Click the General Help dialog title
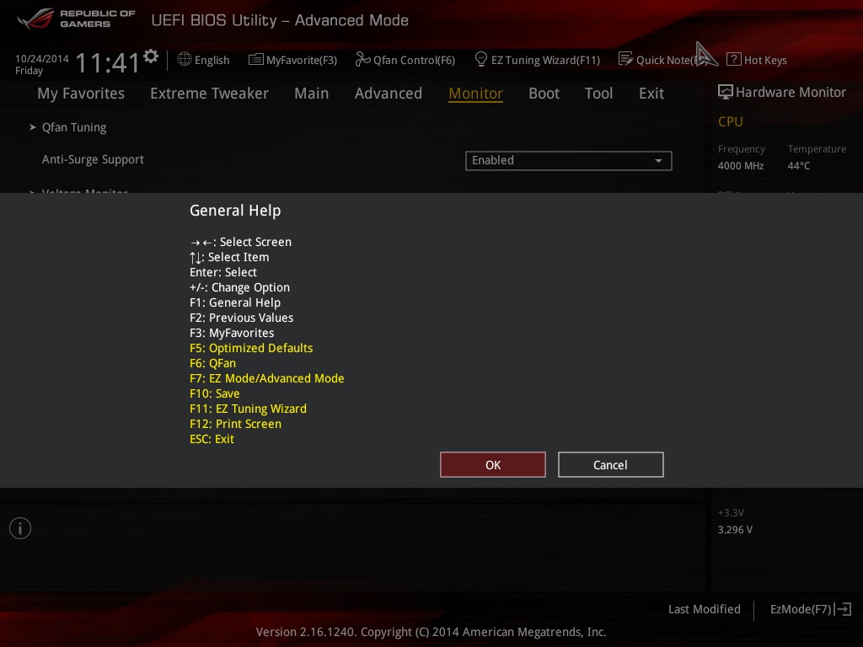The width and height of the screenshot is (863, 647). coord(235,211)
